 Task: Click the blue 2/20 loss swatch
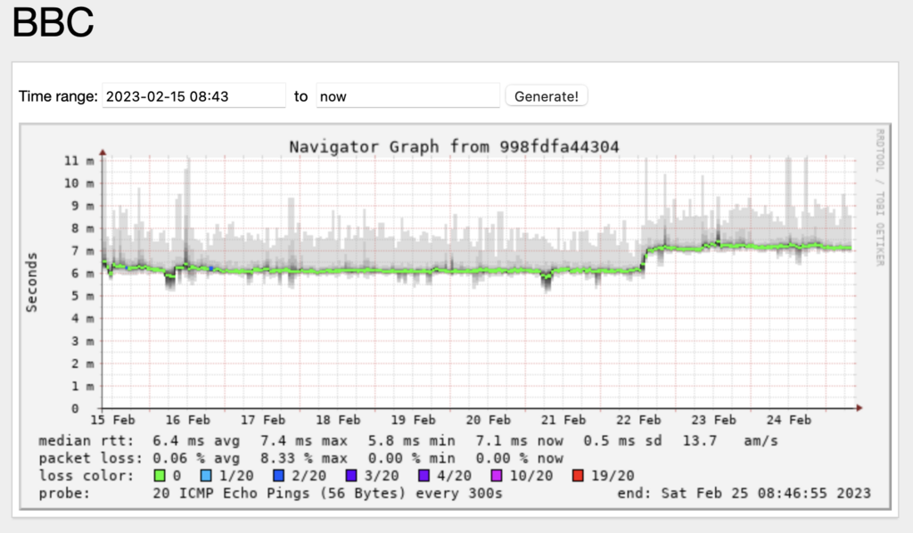[278, 475]
